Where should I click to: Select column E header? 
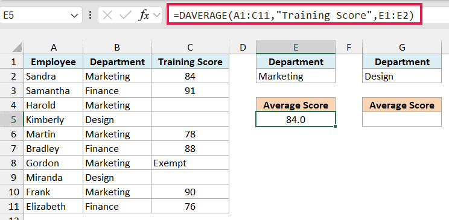(x=296, y=47)
